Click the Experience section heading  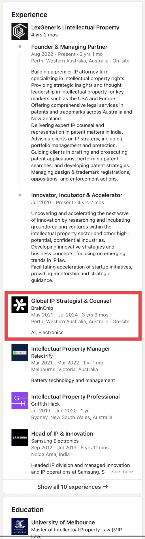(29, 15)
